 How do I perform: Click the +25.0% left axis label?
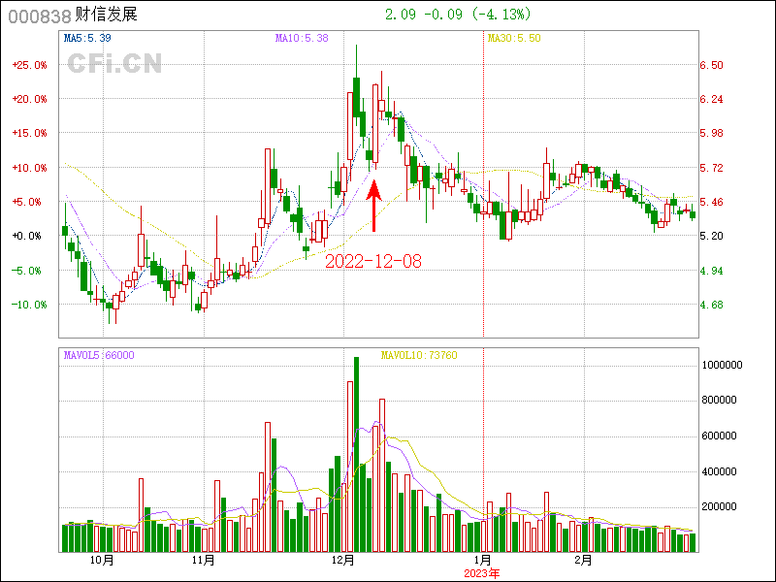tap(29, 65)
